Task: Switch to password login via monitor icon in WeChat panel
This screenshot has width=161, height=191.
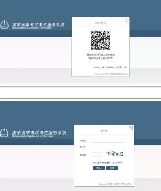Action: click(126, 20)
